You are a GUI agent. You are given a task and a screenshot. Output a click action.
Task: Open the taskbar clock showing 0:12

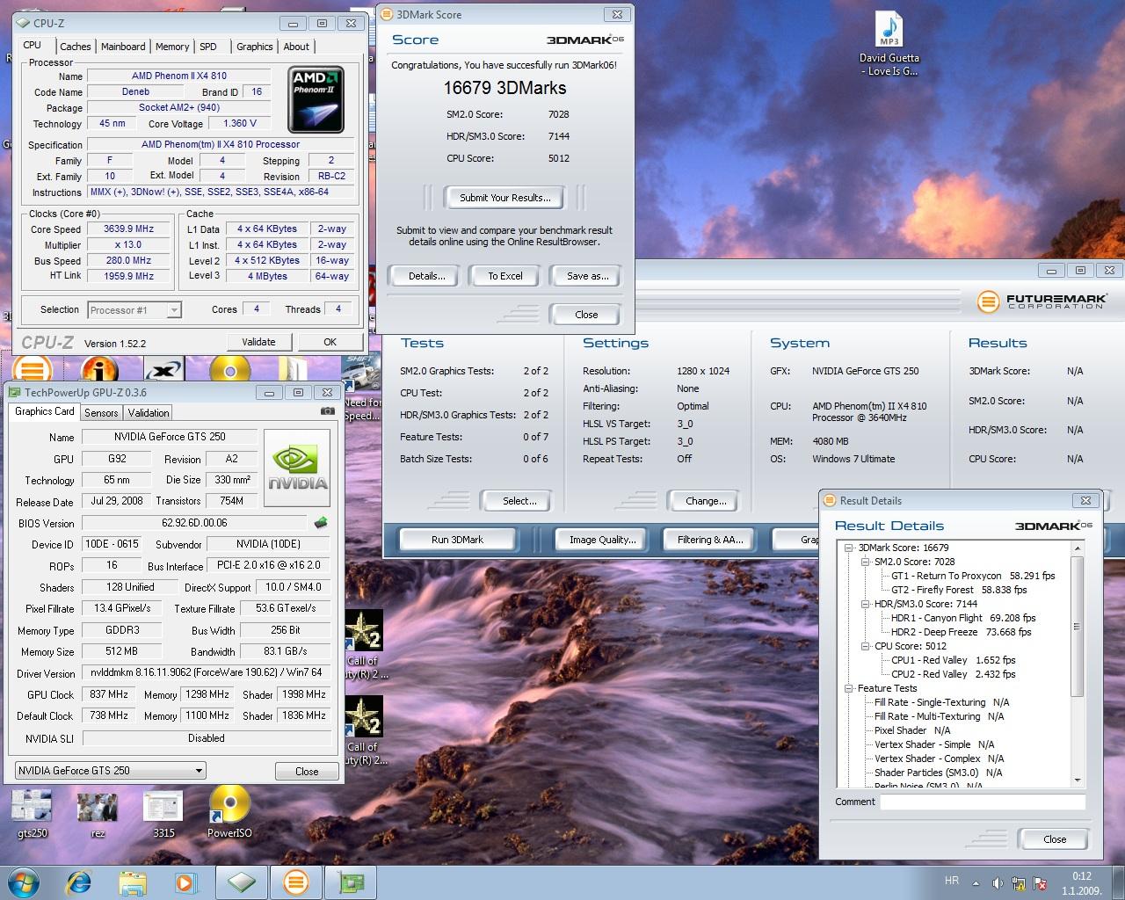click(x=1081, y=882)
